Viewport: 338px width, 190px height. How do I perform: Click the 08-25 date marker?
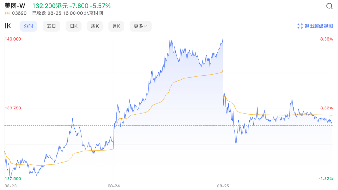tap(223, 186)
